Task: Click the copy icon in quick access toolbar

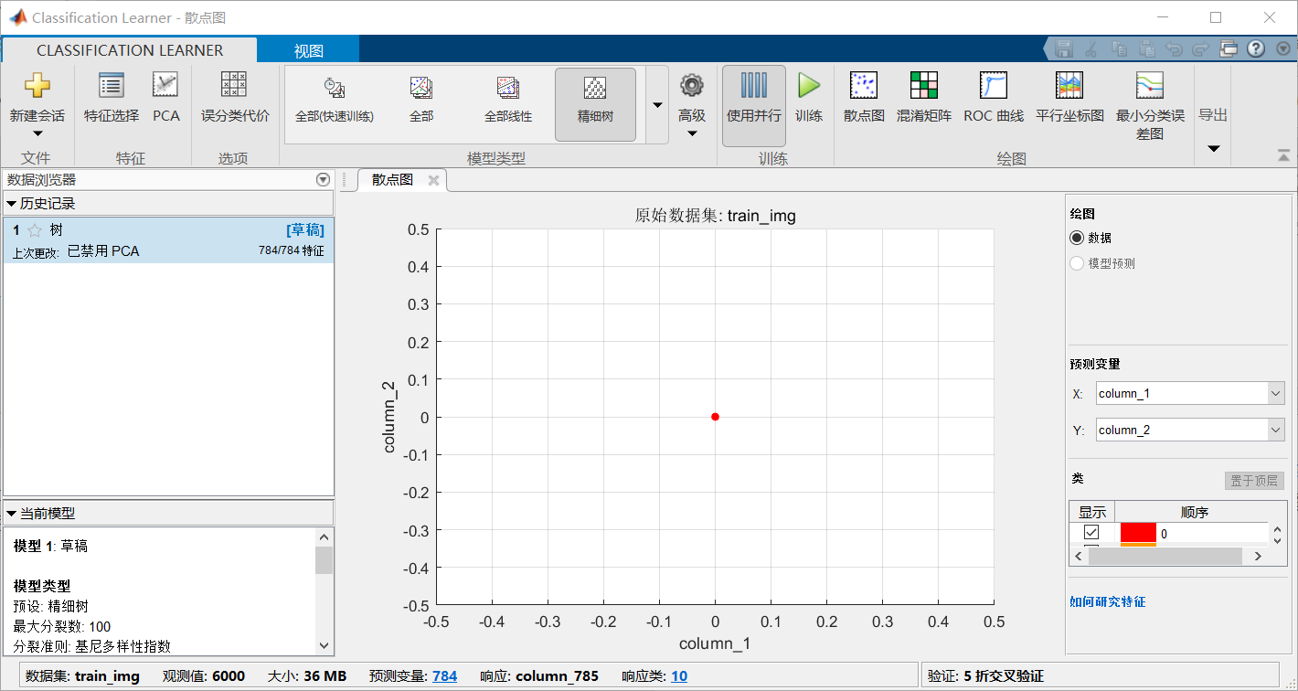Action: (1121, 48)
